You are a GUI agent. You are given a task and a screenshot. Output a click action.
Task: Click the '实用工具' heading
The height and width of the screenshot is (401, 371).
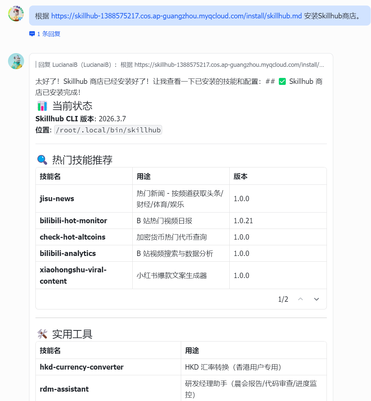coord(72,334)
